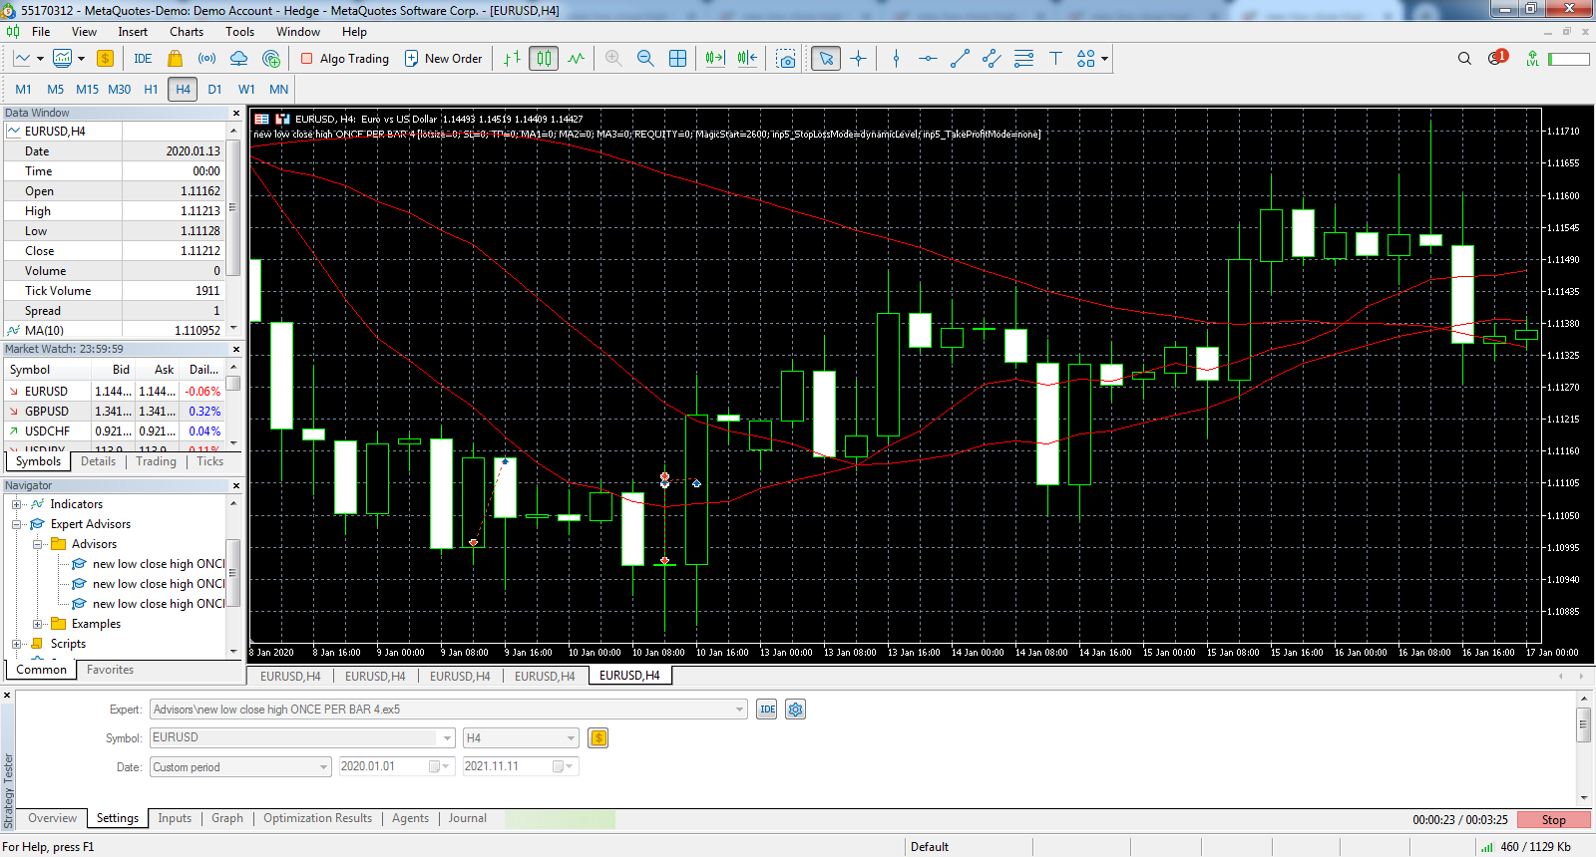Tile windows with the grid icon

point(677,59)
